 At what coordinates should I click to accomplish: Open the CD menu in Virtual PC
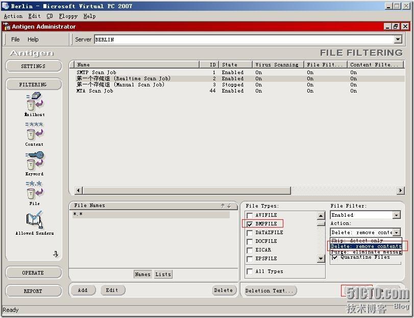click(50, 16)
